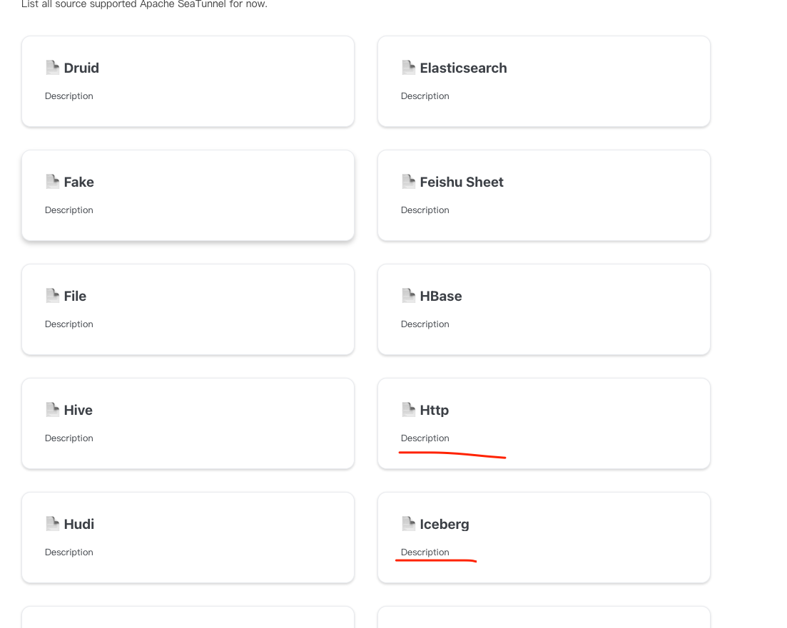Click the document icon beside Hive
787x628 pixels.
point(52,409)
